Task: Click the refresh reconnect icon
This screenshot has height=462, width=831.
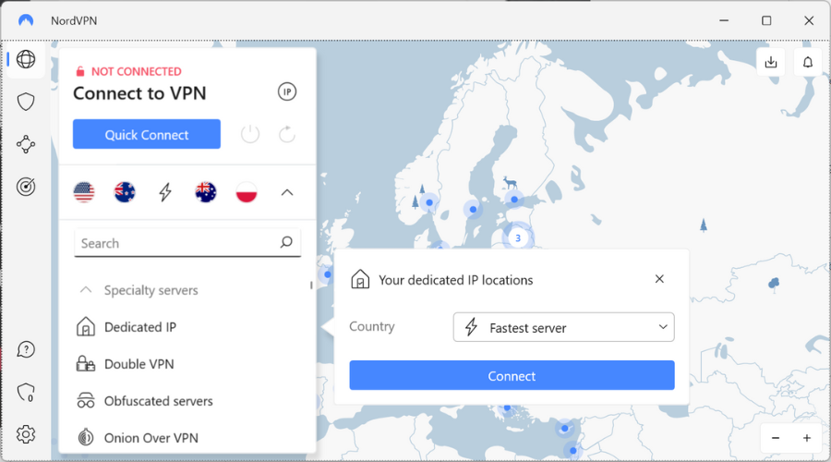Action: coord(287,134)
